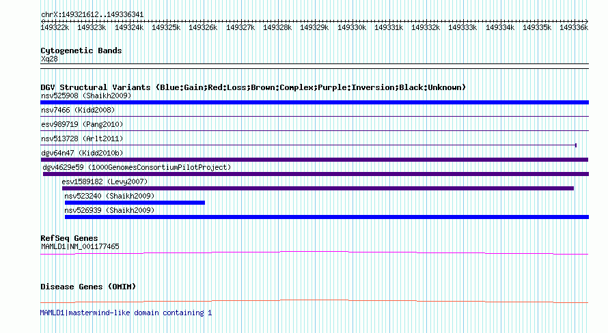Open variant dgv64n47 (Kidd2010b) label
Viewport: 608px width, 333px height.
[x=82, y=153]
